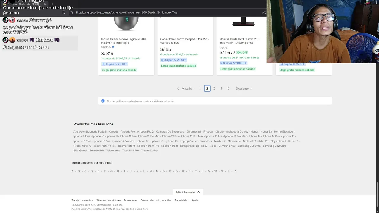Open Mouse Gamer Lenovo Legion M600s listing
This screenshot has height=213, width=379.
click(x=123, y=41)
